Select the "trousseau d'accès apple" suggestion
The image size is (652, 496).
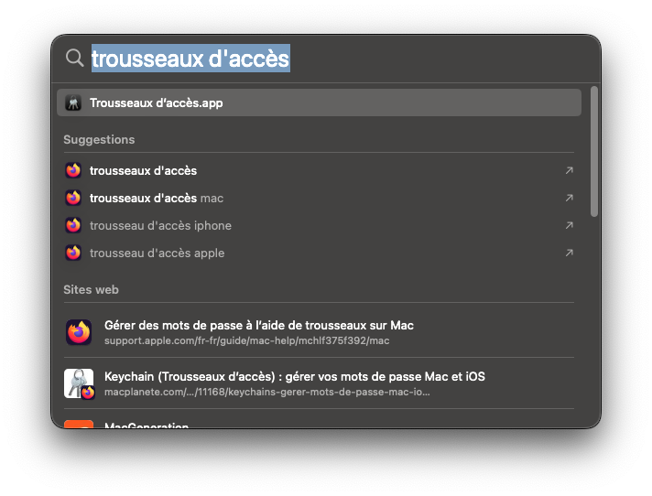coord(157,253)
